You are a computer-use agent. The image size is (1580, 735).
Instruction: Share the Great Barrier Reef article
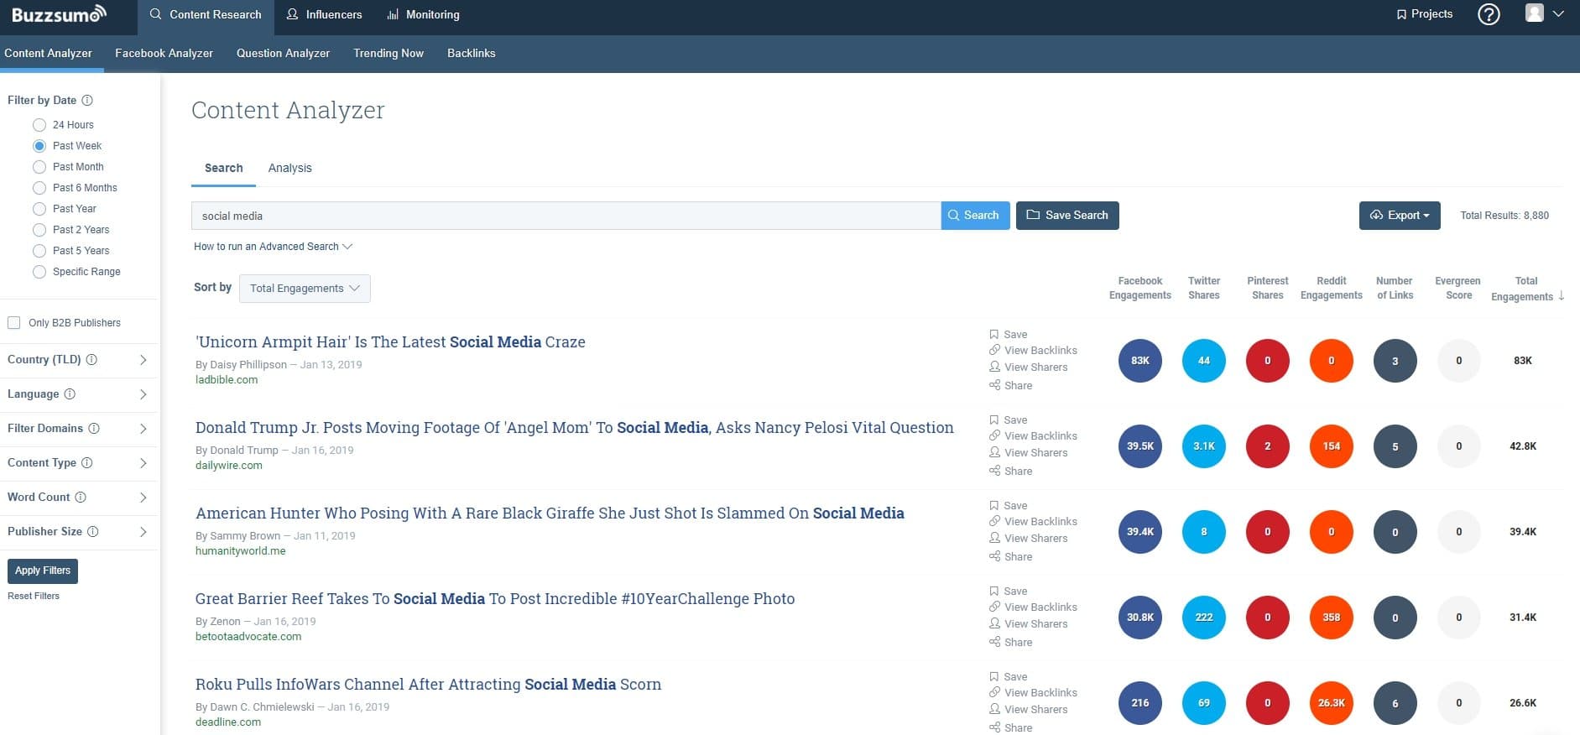coord(1011,642)
